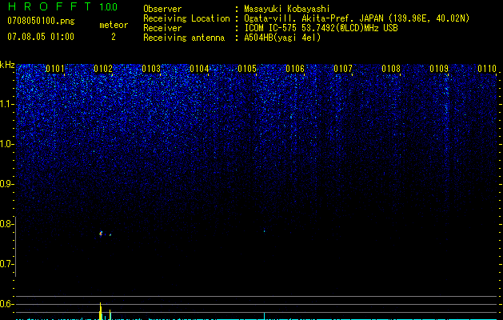Click the tallest yellow intensity spike
Image resolution: width=503 pixels, height=320 pixels.
(101, 310)
